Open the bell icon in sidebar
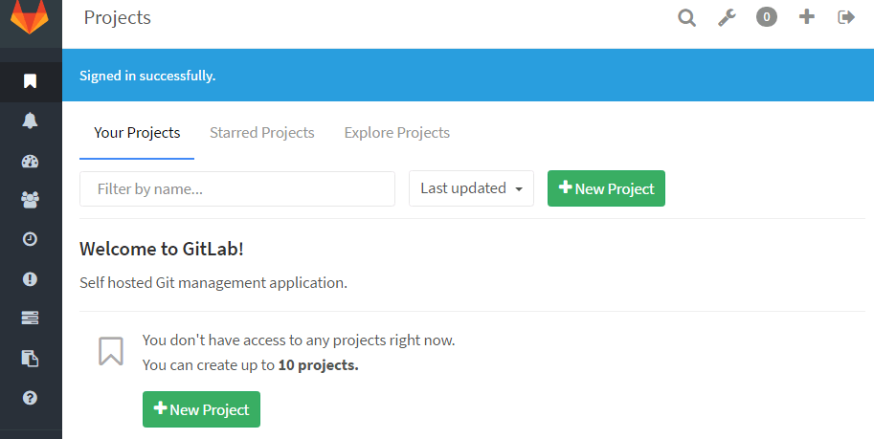This screenshot has width=874, height=439. pos(30,121)
